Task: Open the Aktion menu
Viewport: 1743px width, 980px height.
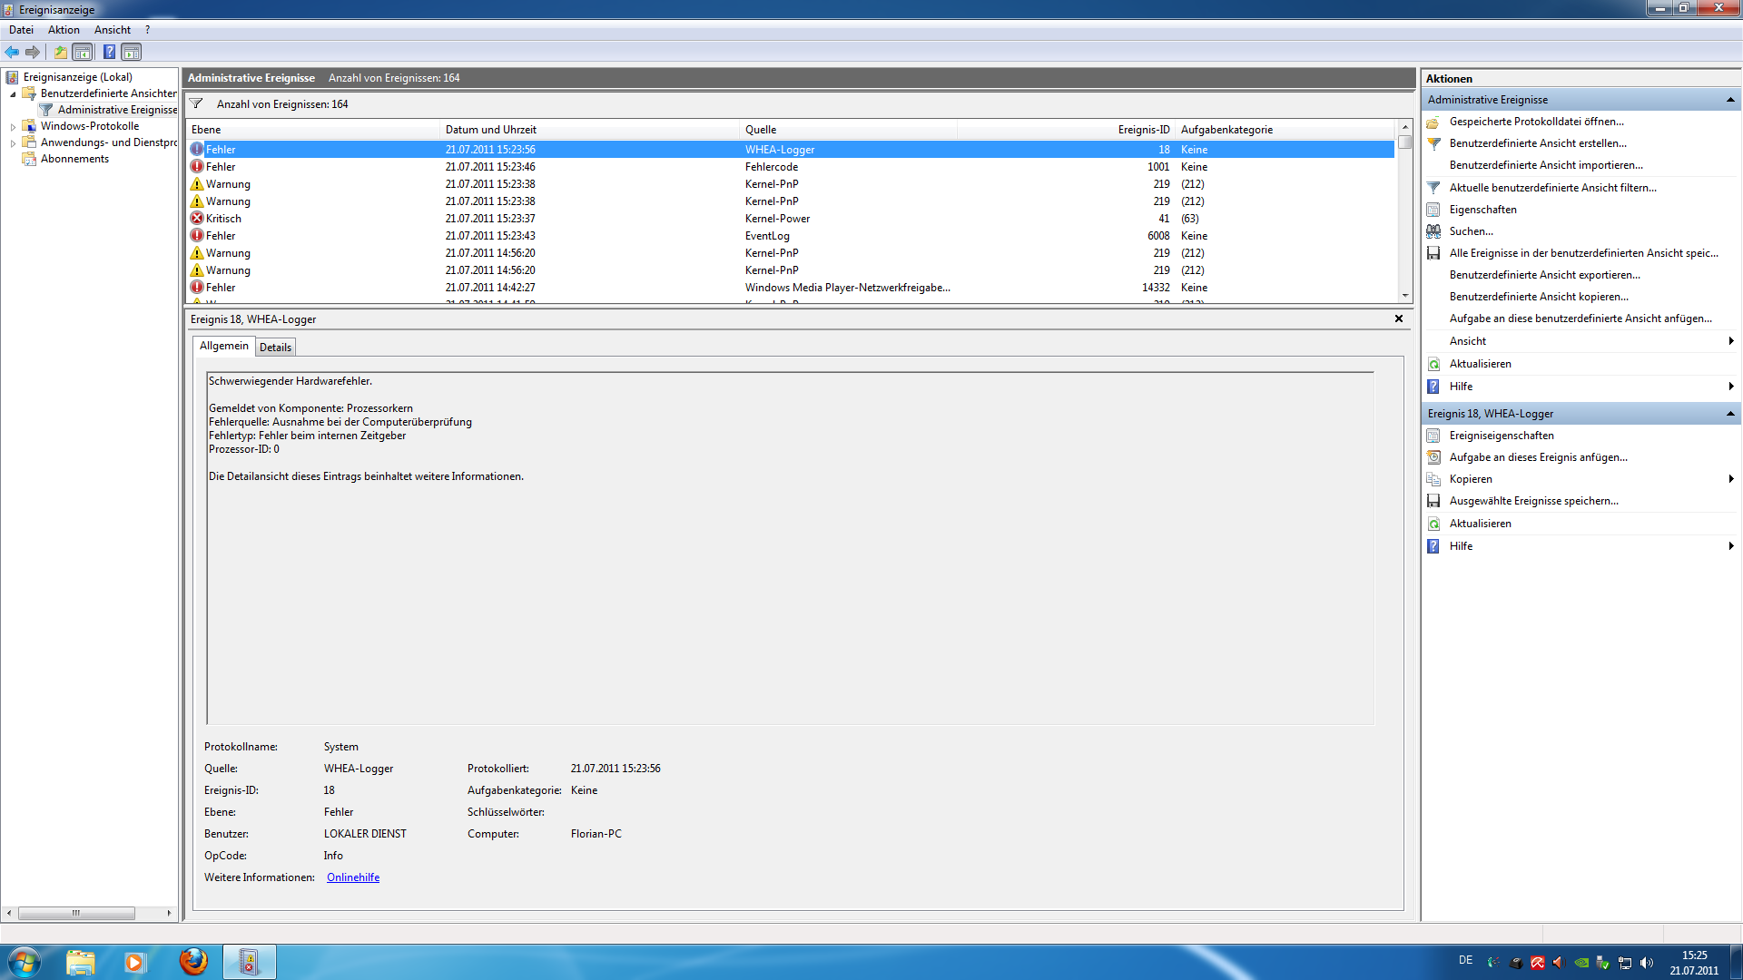Action: pyautogui.click(x=64, y=30)
